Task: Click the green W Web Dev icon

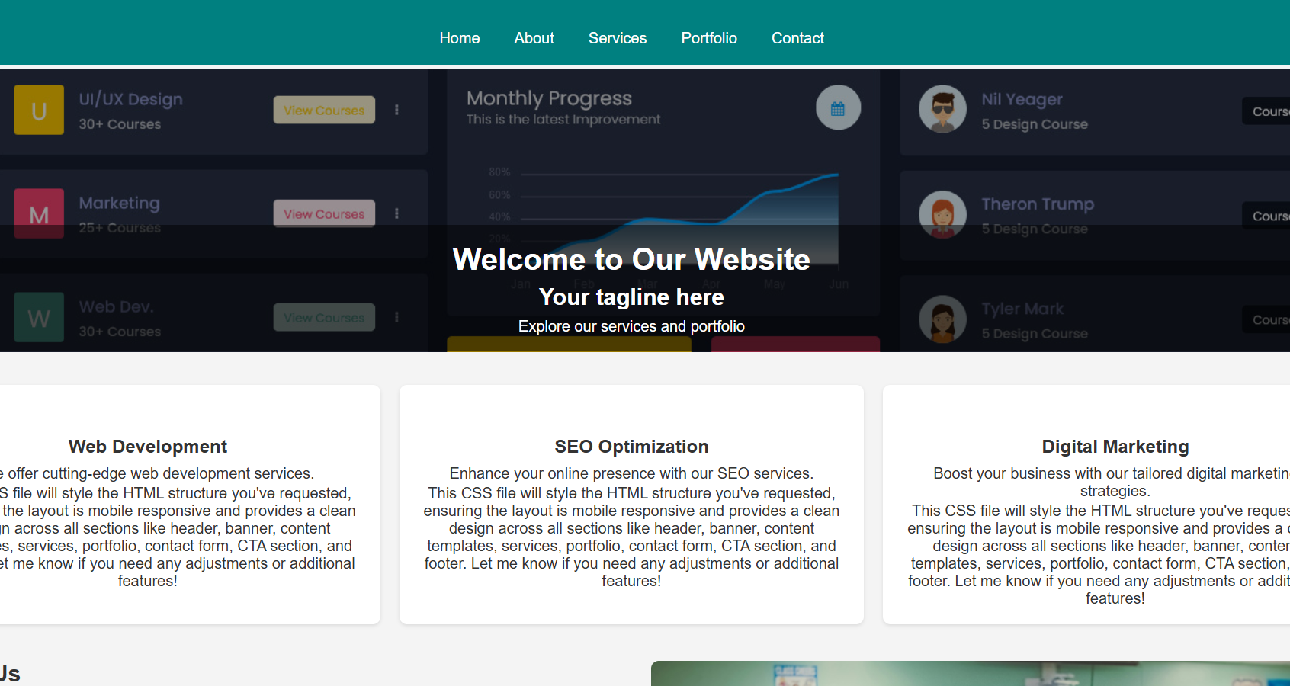Action: (x=39, y=317)
